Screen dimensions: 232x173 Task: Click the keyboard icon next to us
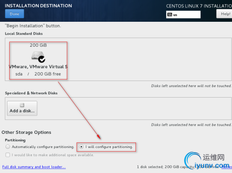point(170,15)
